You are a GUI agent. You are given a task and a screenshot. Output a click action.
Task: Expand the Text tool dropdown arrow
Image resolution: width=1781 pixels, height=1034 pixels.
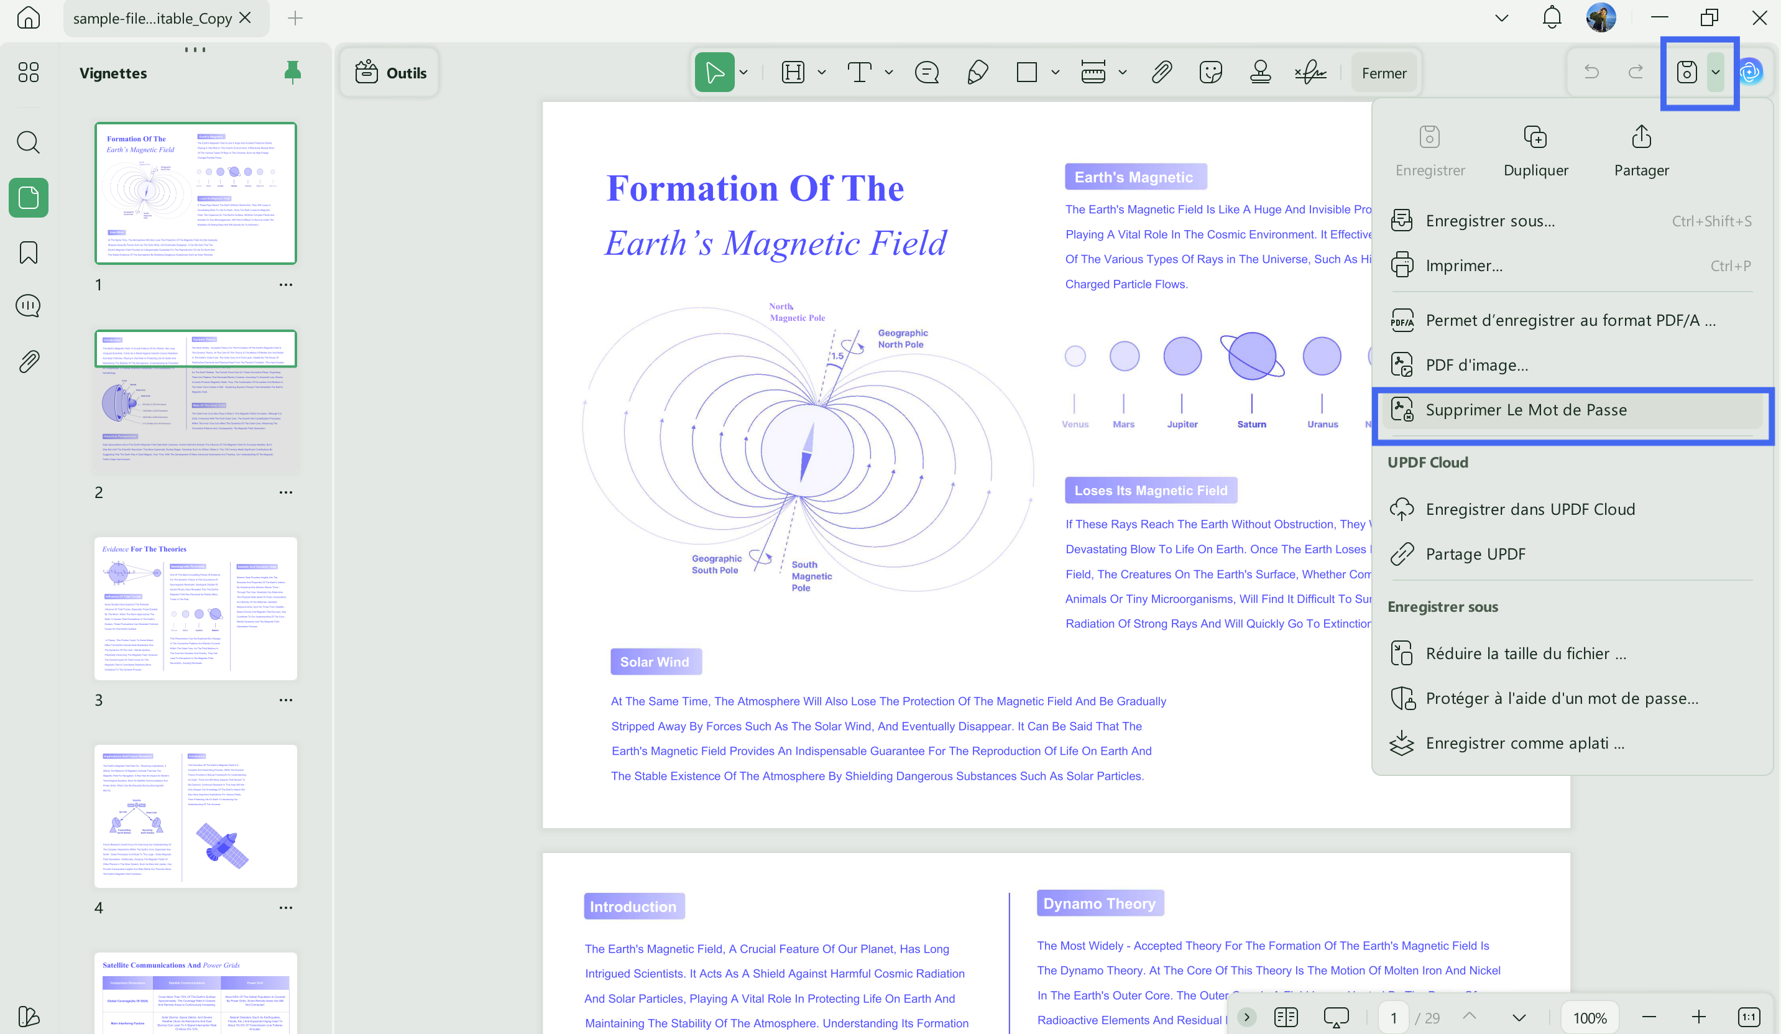[x=889, y=72]
